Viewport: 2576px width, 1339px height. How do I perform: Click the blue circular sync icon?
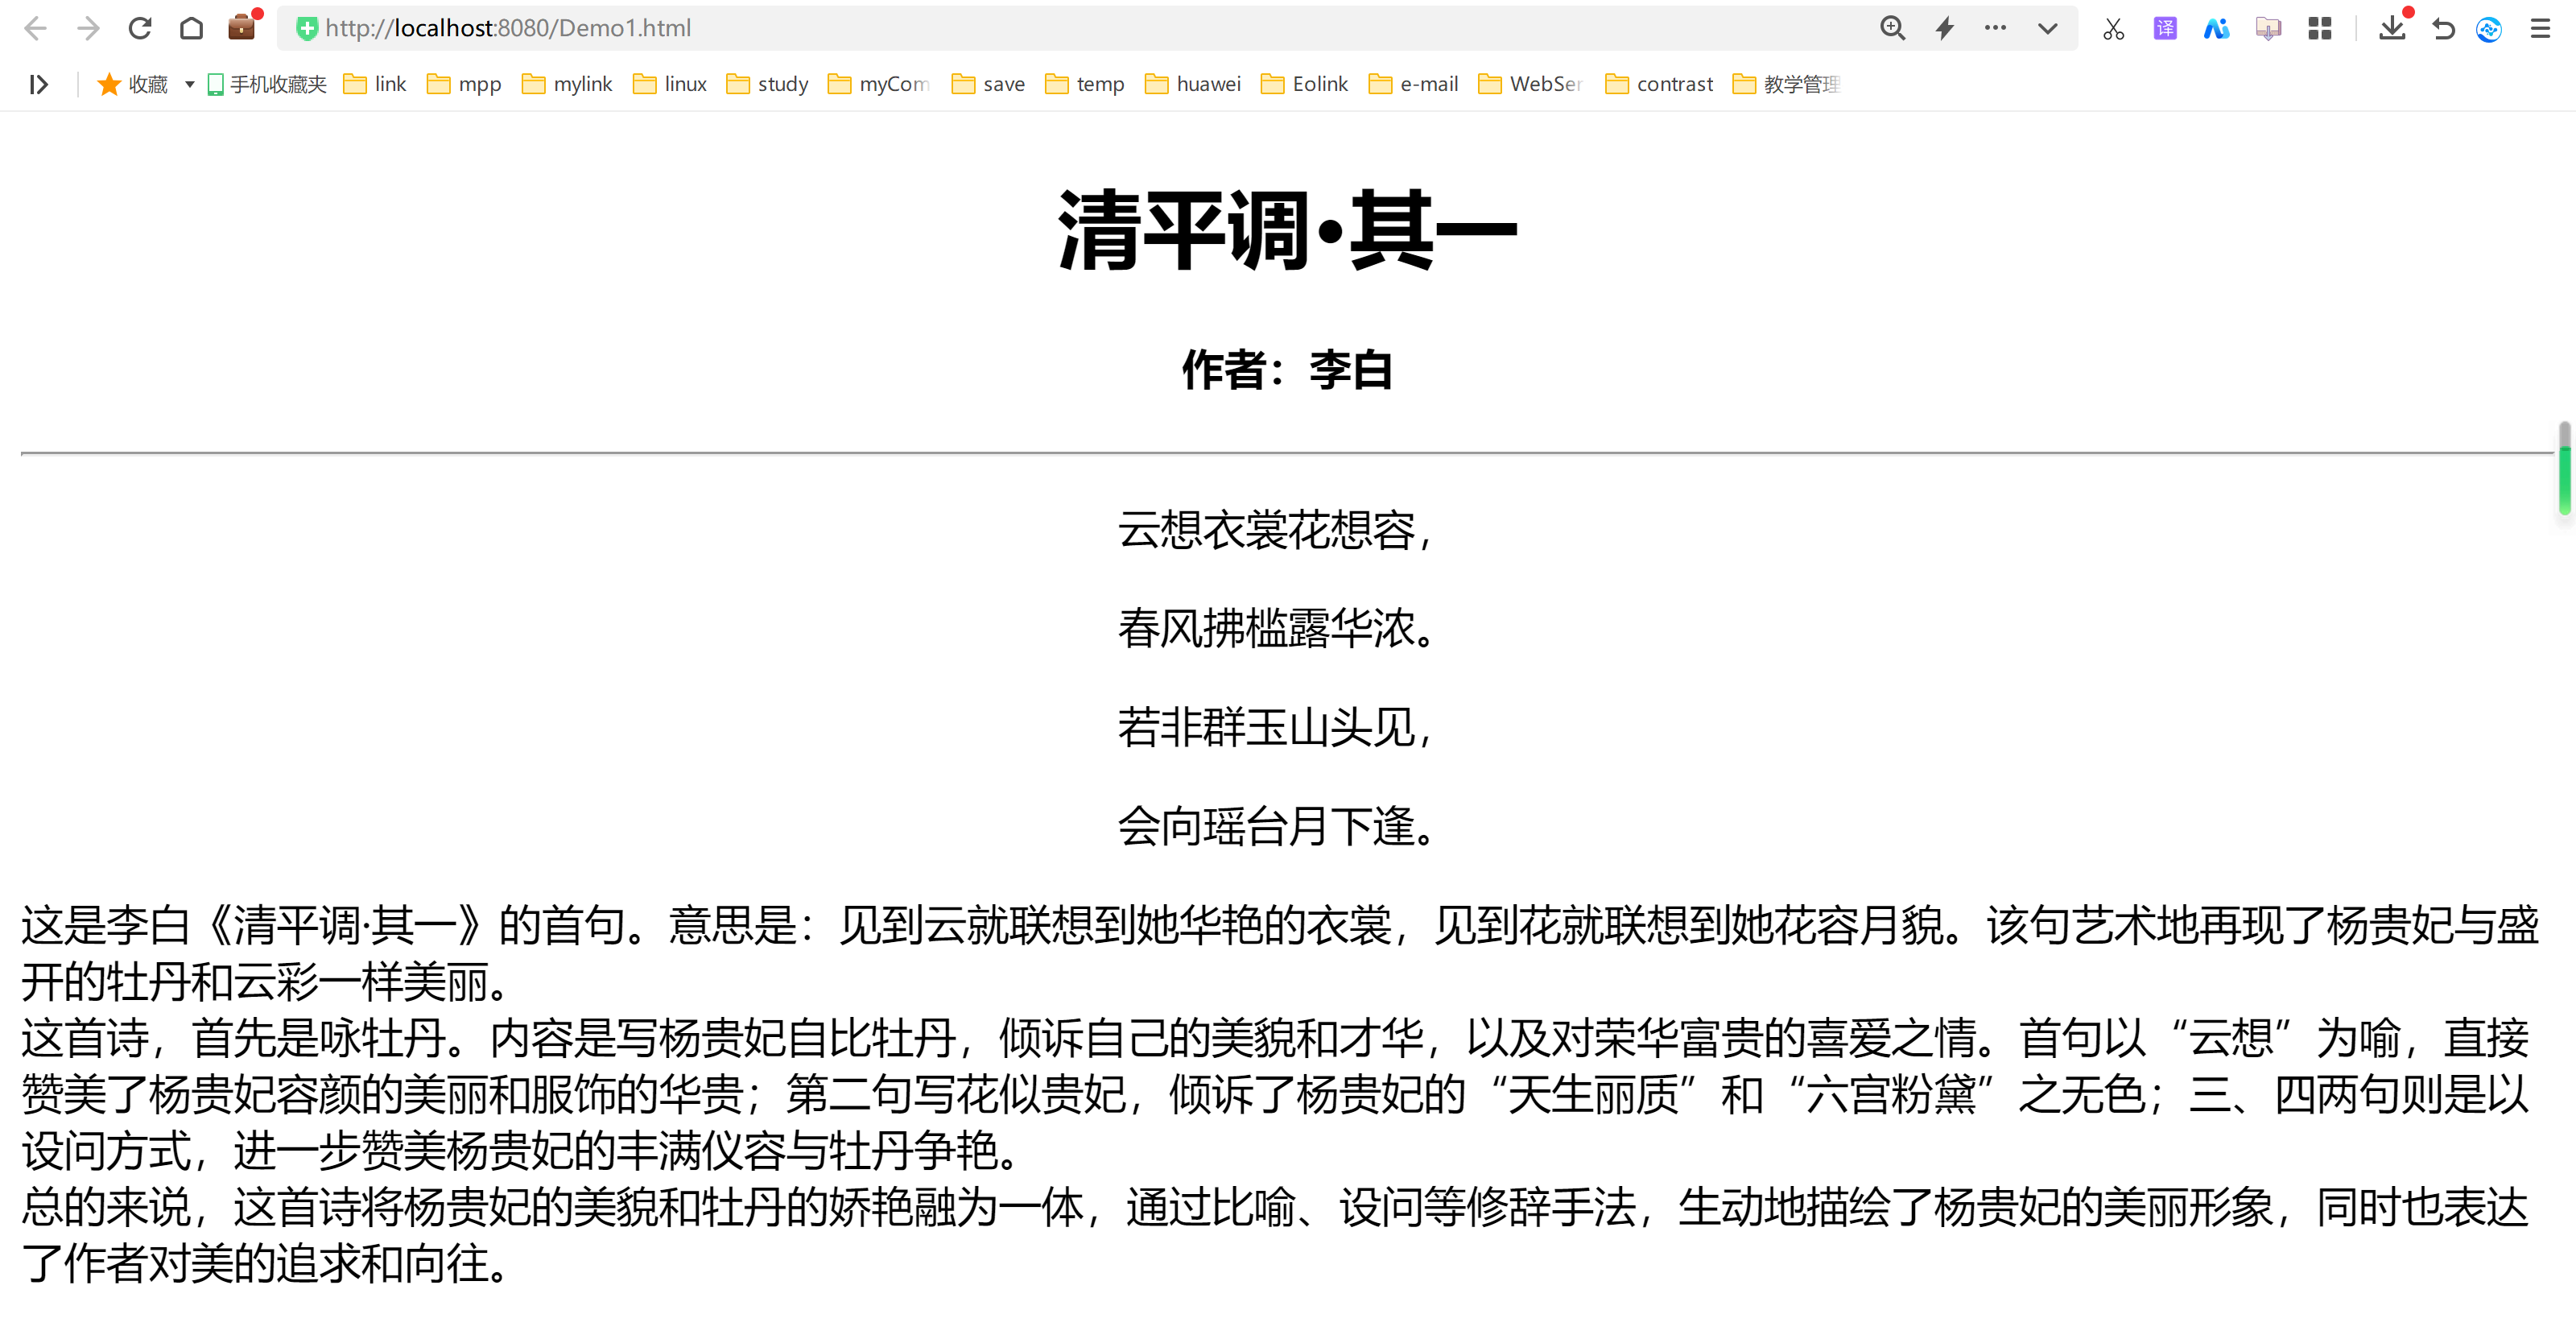point(2489,28)
